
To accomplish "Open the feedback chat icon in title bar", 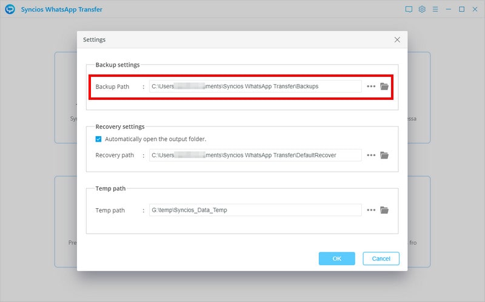I will [x=409, y=10].
